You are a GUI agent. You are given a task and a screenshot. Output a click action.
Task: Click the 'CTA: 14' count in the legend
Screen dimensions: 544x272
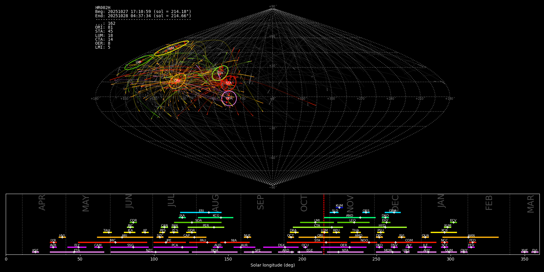pos(104,40)
